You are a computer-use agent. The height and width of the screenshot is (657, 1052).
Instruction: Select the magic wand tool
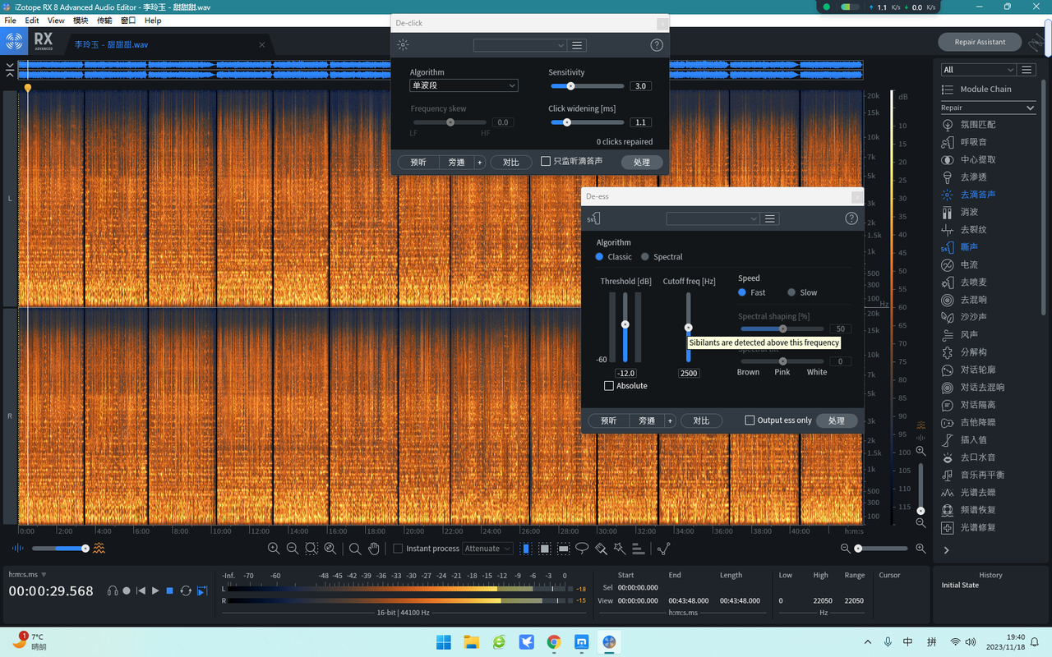point(619,549)
